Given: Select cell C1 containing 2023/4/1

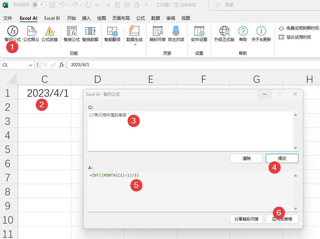Looking at the screenshot, I should (x=45, y=93).
